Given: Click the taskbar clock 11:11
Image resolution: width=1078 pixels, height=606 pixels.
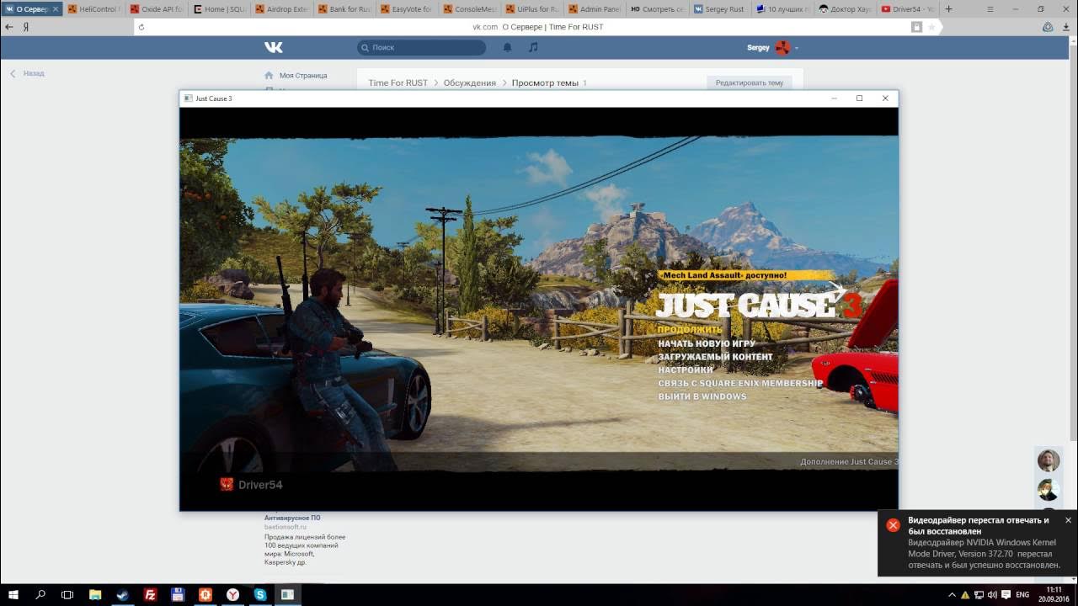Looking at the screenshot, I should tap(1054, 594).
